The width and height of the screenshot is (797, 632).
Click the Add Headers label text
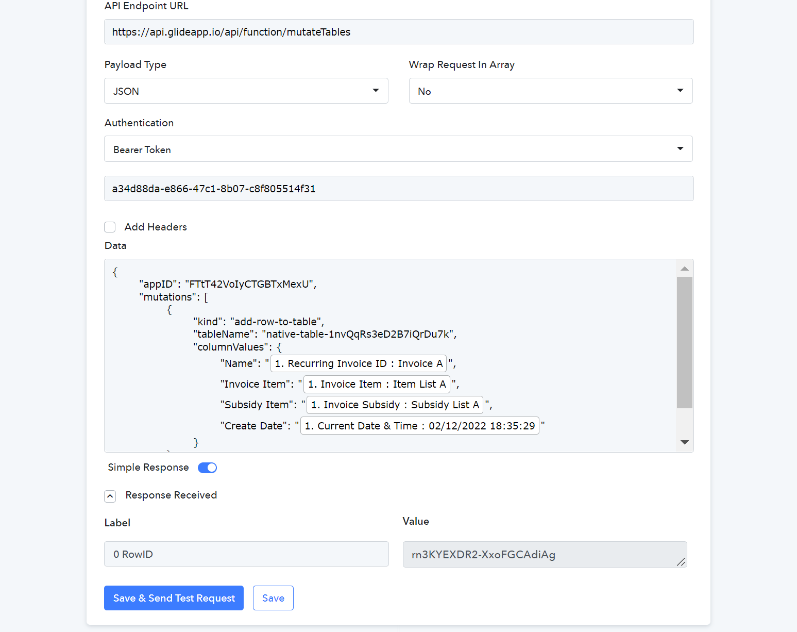(x=156, y=227)
